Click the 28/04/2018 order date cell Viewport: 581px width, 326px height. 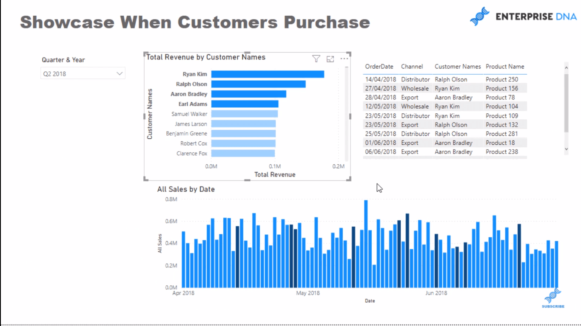[x=381, y=97]
